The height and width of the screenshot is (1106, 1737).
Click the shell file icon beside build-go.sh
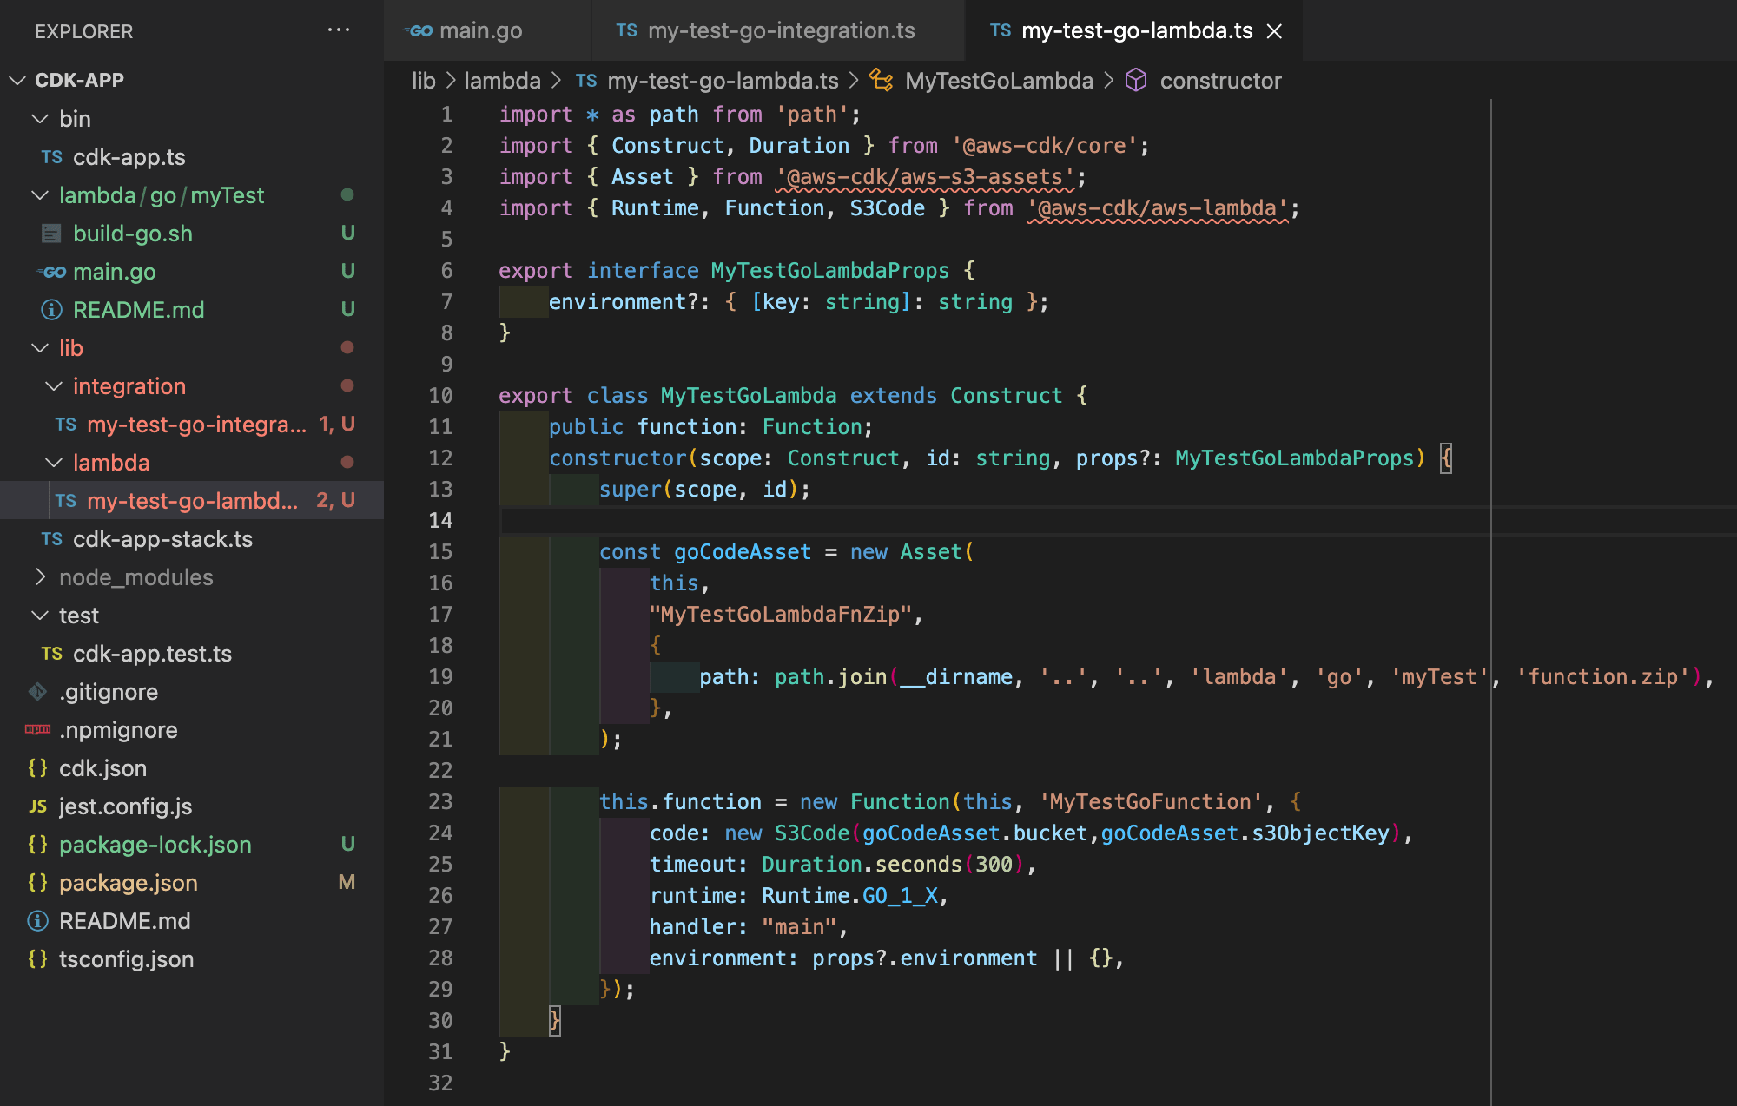(x=51, y=234)
